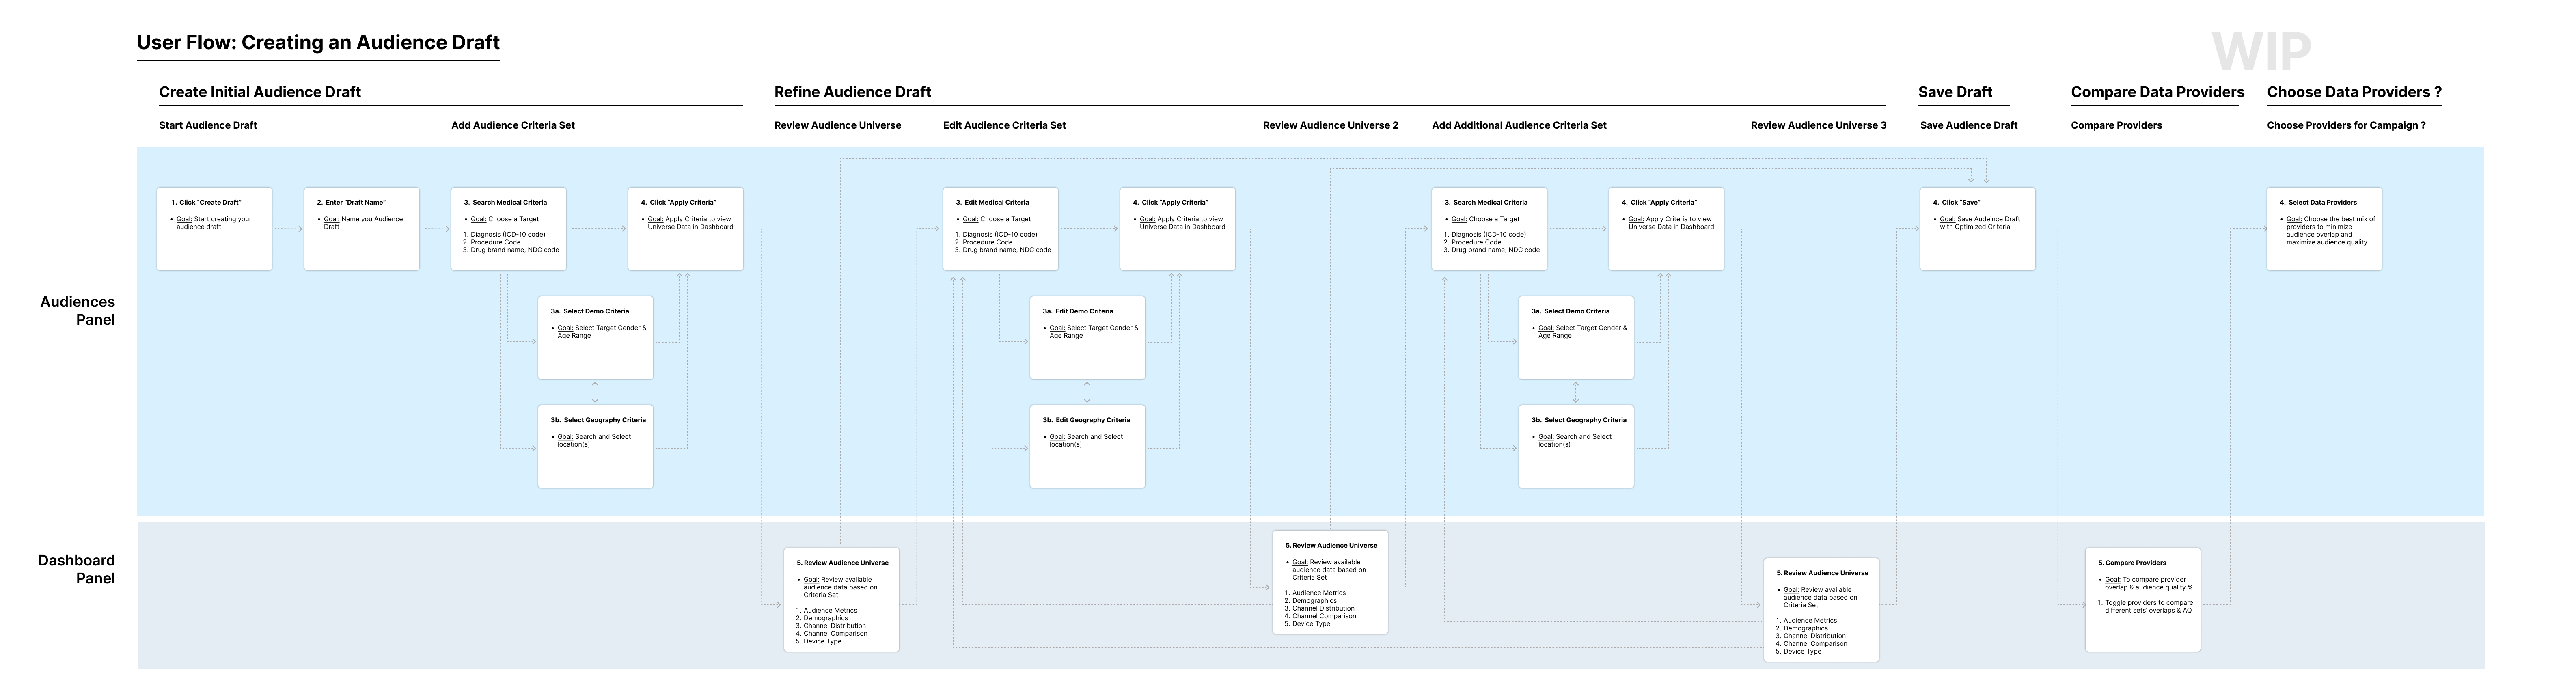
Task: Click the "Refine Audience Draft" section heading
Action: coord(852,92)
